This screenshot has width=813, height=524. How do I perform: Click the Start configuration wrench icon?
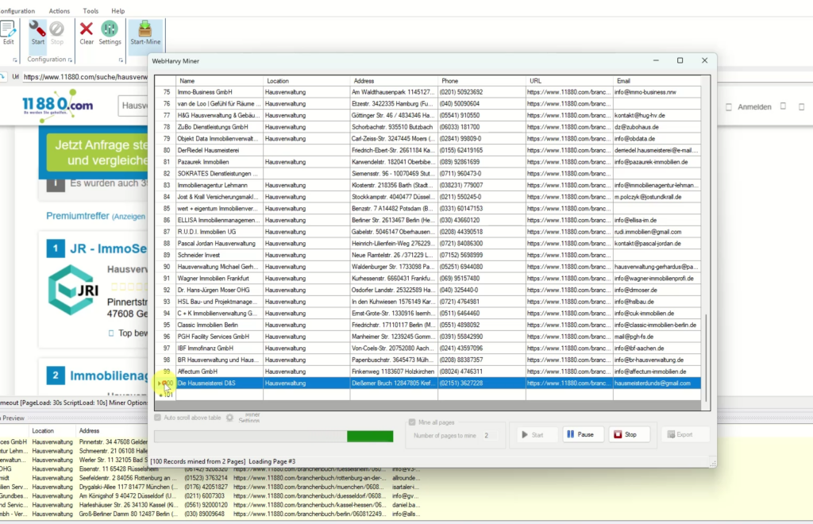tap(37, 33)
